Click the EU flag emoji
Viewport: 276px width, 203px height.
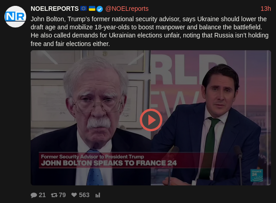pyautogui.click(x=83, y=9)
